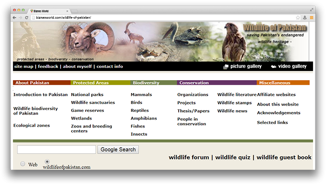Screen dimensions: 326x185
Task: Select the Web radio button
Action: pyautogui.click(x=23, y=164)
